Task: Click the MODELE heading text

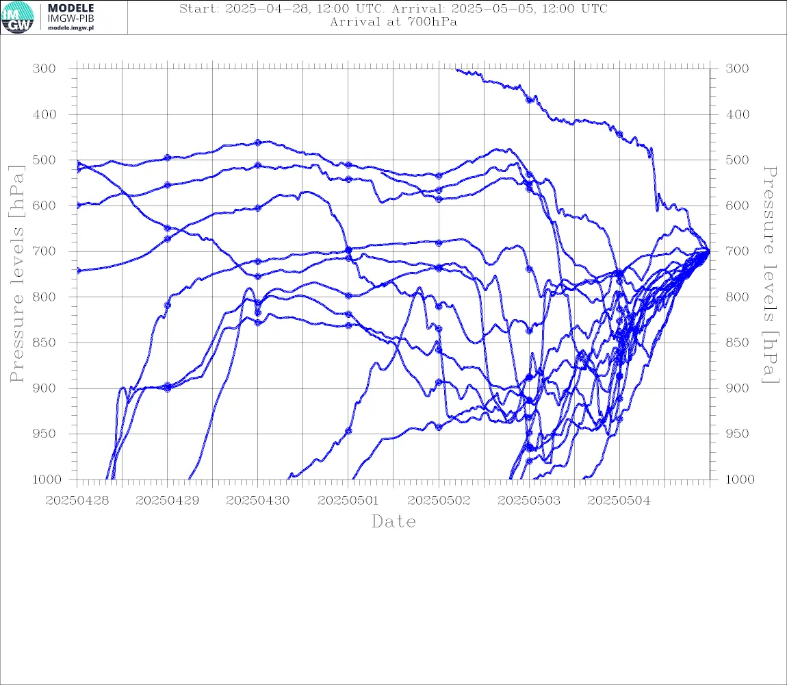Action: point(70,8)
